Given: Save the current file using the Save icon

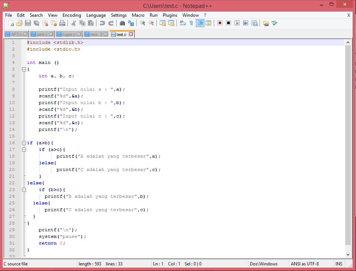Looking at the screenshot, I should 28,23.
